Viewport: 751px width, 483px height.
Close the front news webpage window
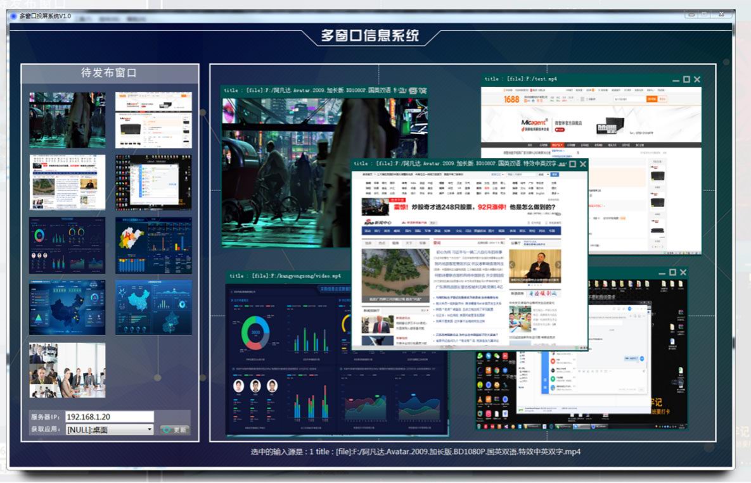tap(583, 163)
